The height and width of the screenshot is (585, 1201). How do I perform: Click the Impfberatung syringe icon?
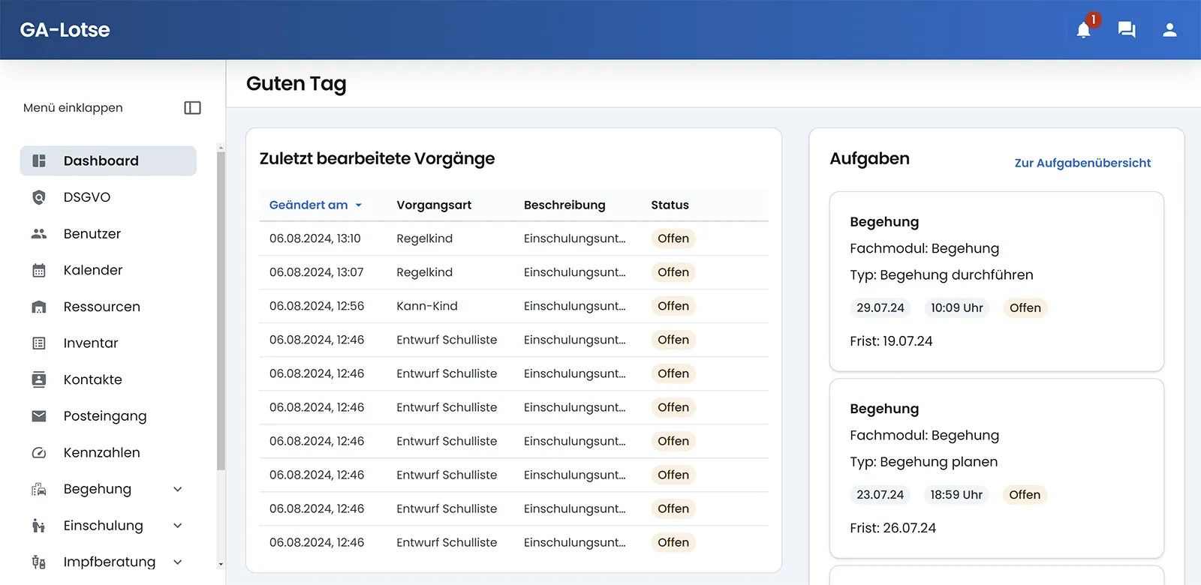tap(39, 562)
